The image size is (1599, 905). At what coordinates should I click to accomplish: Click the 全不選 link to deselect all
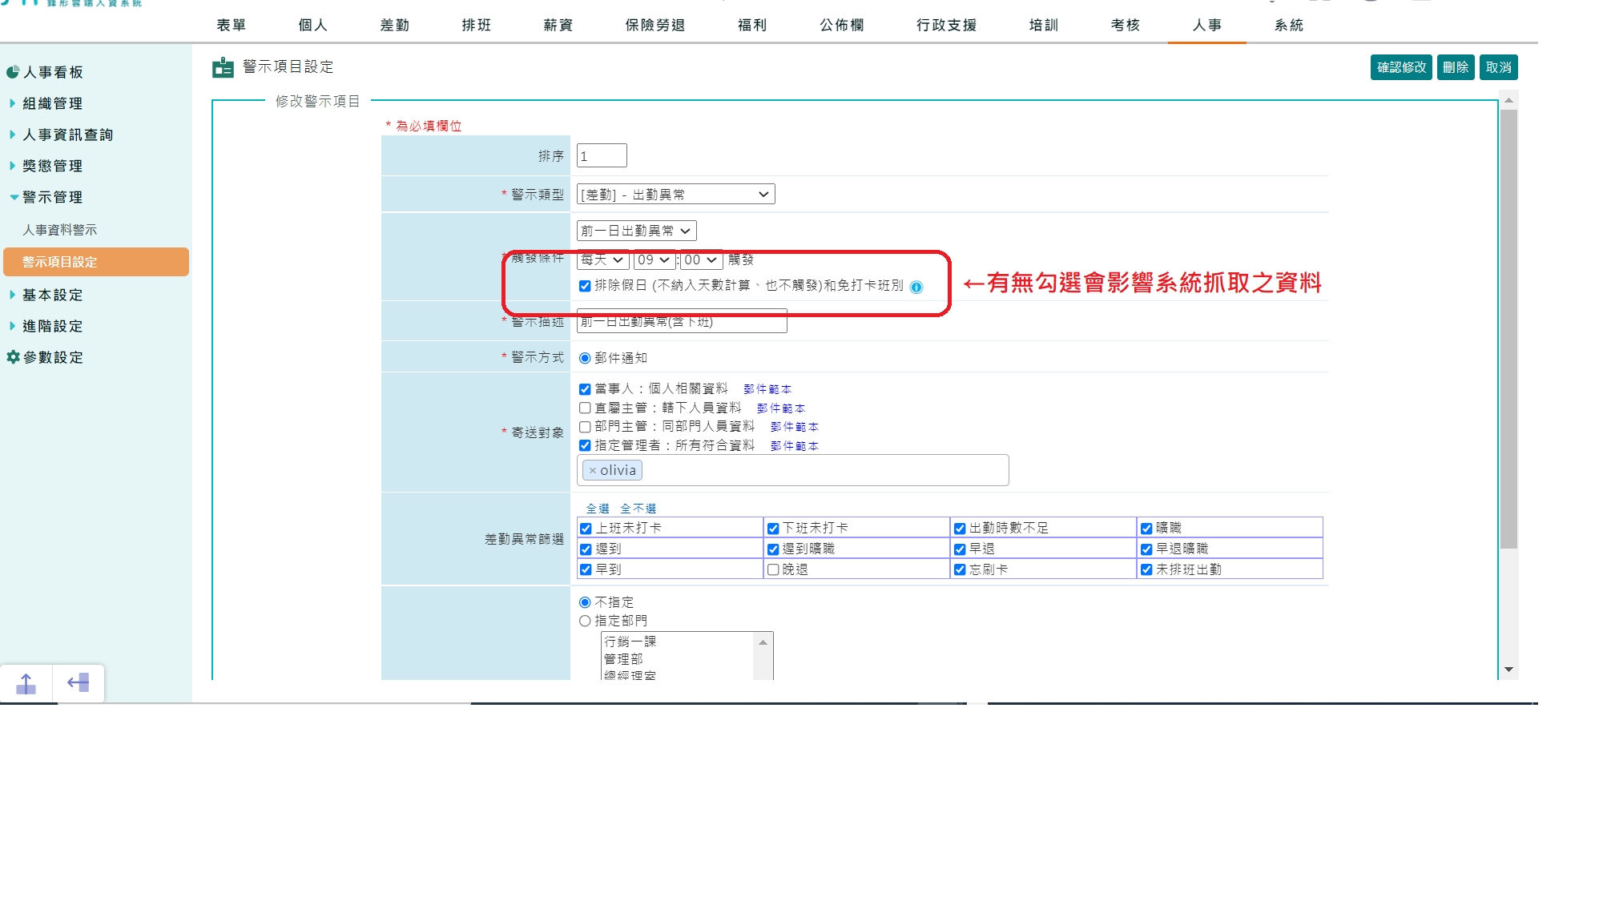pos(638,508)
